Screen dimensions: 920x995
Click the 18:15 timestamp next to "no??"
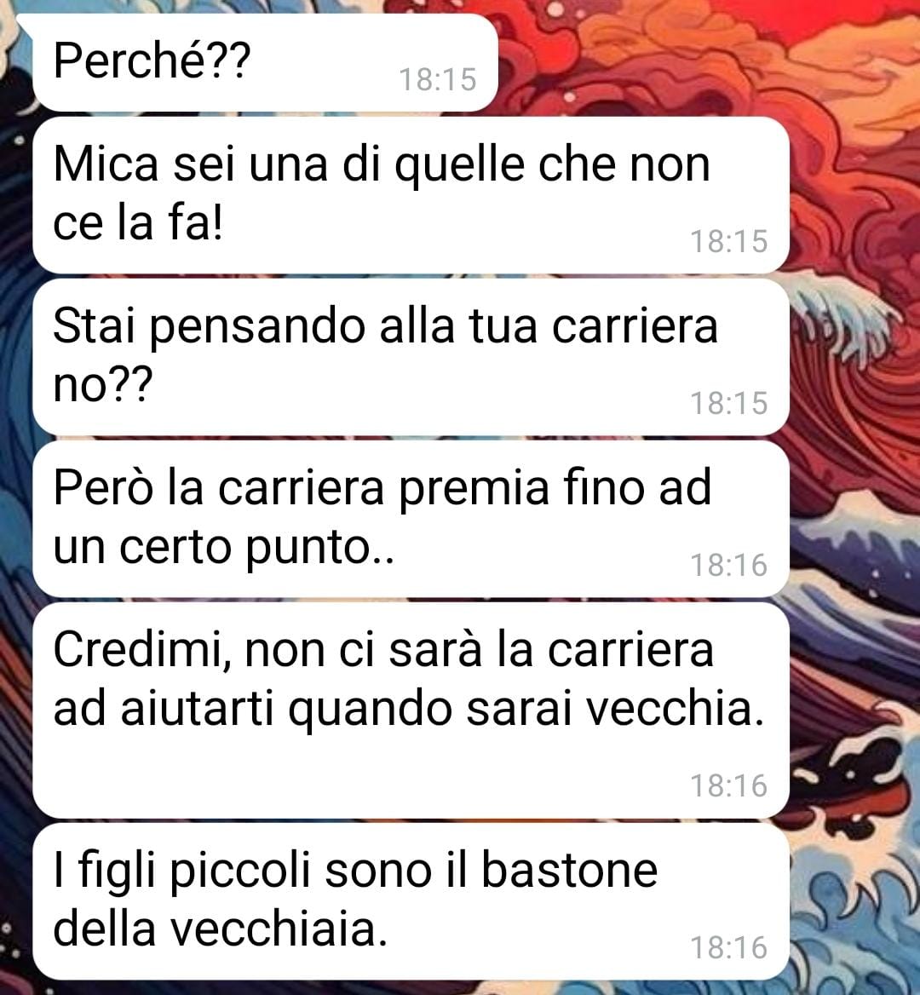[x=729, y=404]
